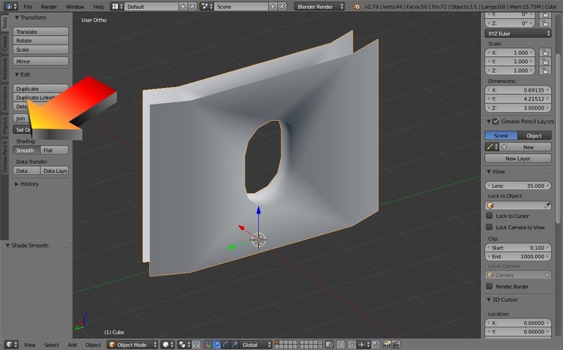Enable Lock Camera to View checkbox

click(x=489, y=227)
